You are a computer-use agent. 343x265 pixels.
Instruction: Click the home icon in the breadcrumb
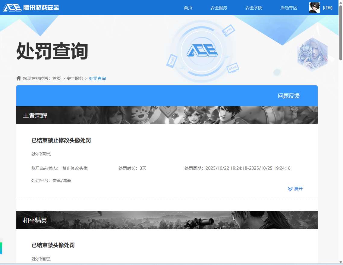tap(19, 78)
